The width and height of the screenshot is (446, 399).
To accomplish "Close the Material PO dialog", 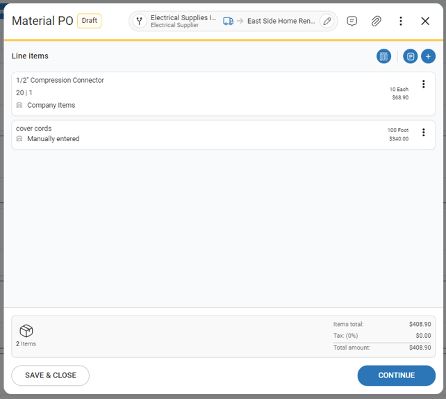I will tap(425, 21).
